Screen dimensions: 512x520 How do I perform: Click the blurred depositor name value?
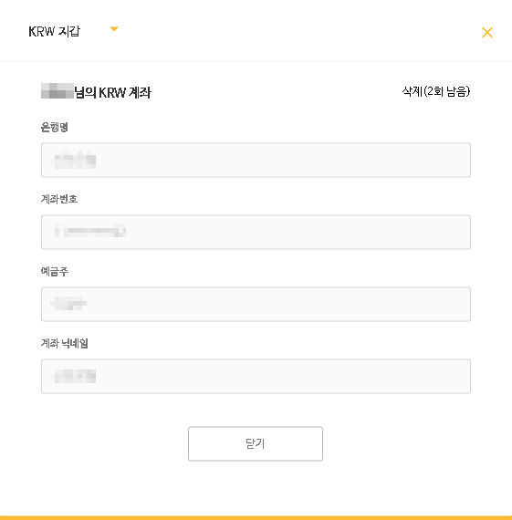(x=68, y=303)
